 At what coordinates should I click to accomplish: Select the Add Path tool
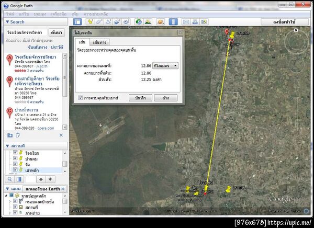tap(108, 22)
